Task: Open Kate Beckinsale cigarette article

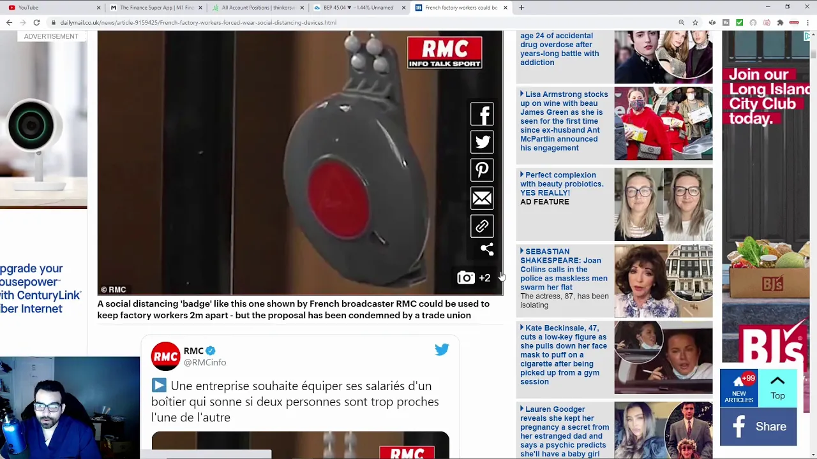Action: (564, 354)
